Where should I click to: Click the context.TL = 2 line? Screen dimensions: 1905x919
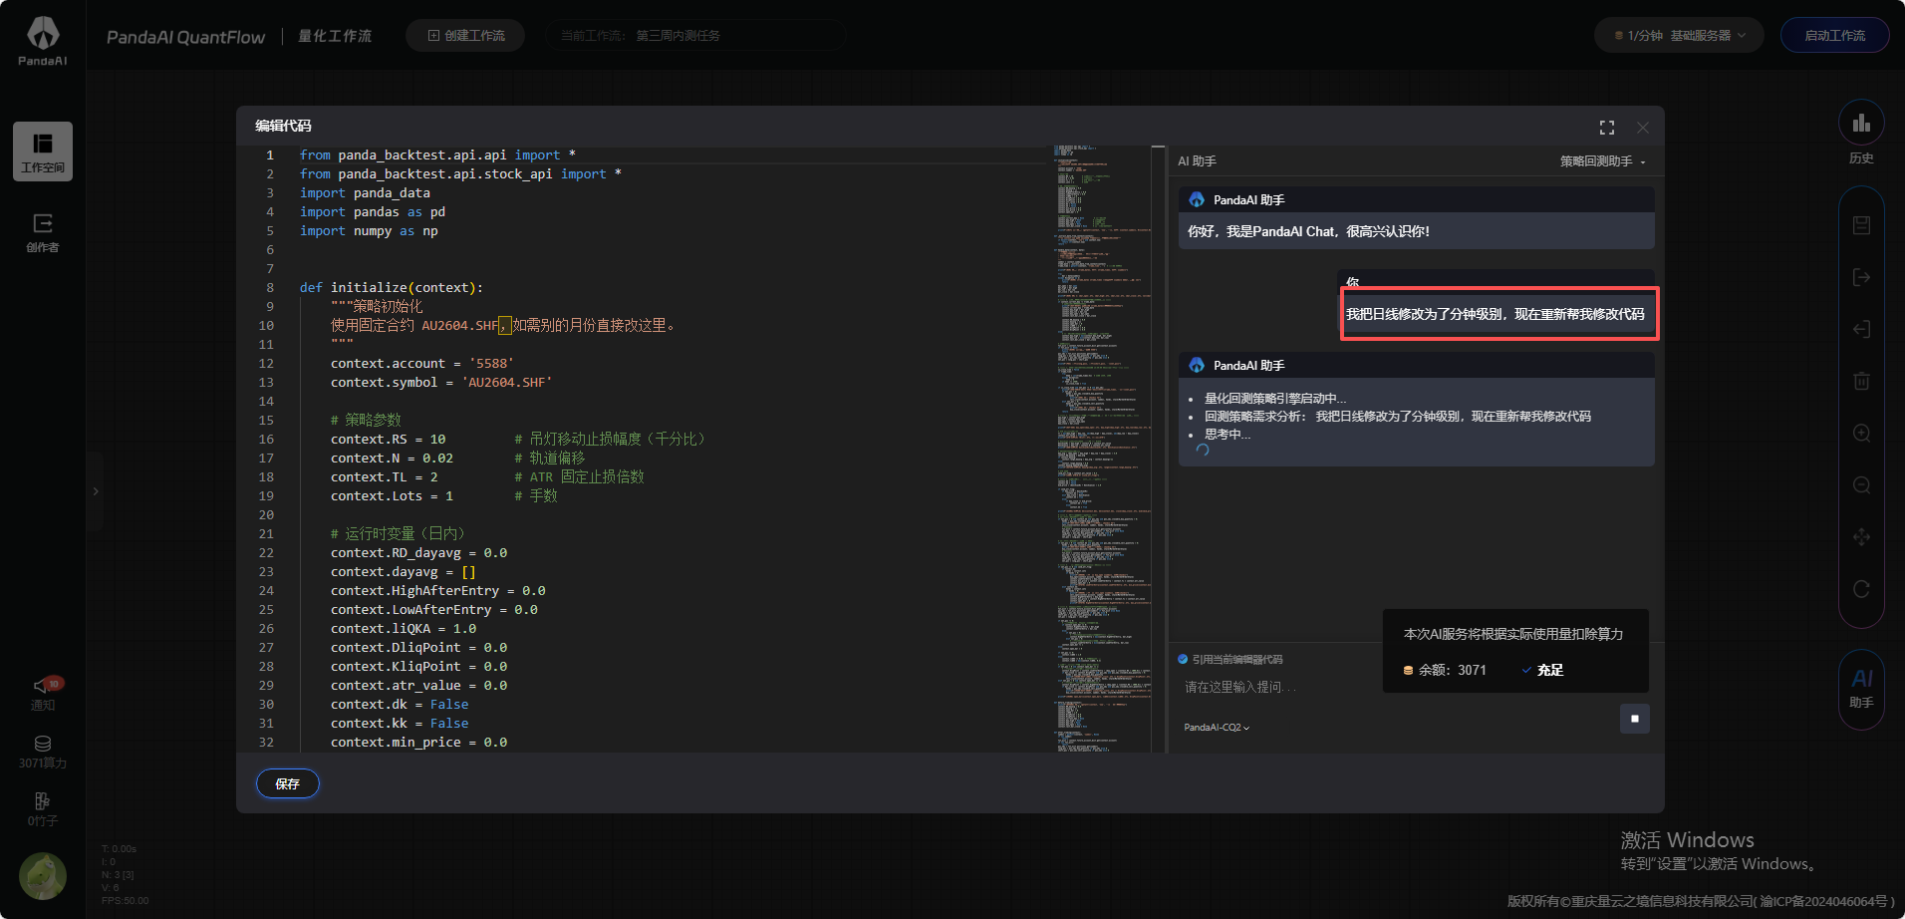(385, 477)
